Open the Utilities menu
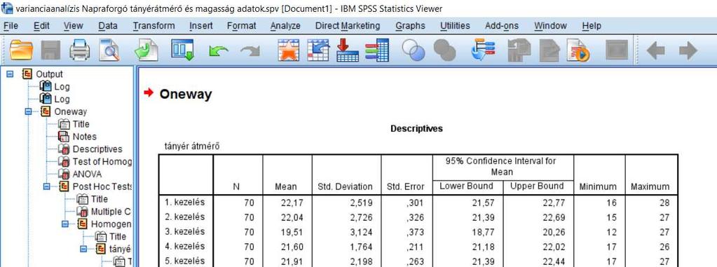Image resolution: width=717 pixels, height=267 pixels. point(455,26)
